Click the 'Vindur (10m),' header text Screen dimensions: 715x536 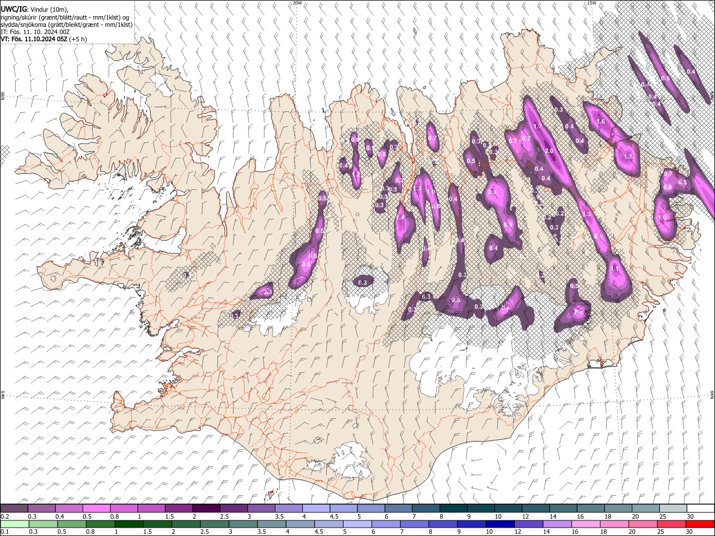click(x=49, y=9)
